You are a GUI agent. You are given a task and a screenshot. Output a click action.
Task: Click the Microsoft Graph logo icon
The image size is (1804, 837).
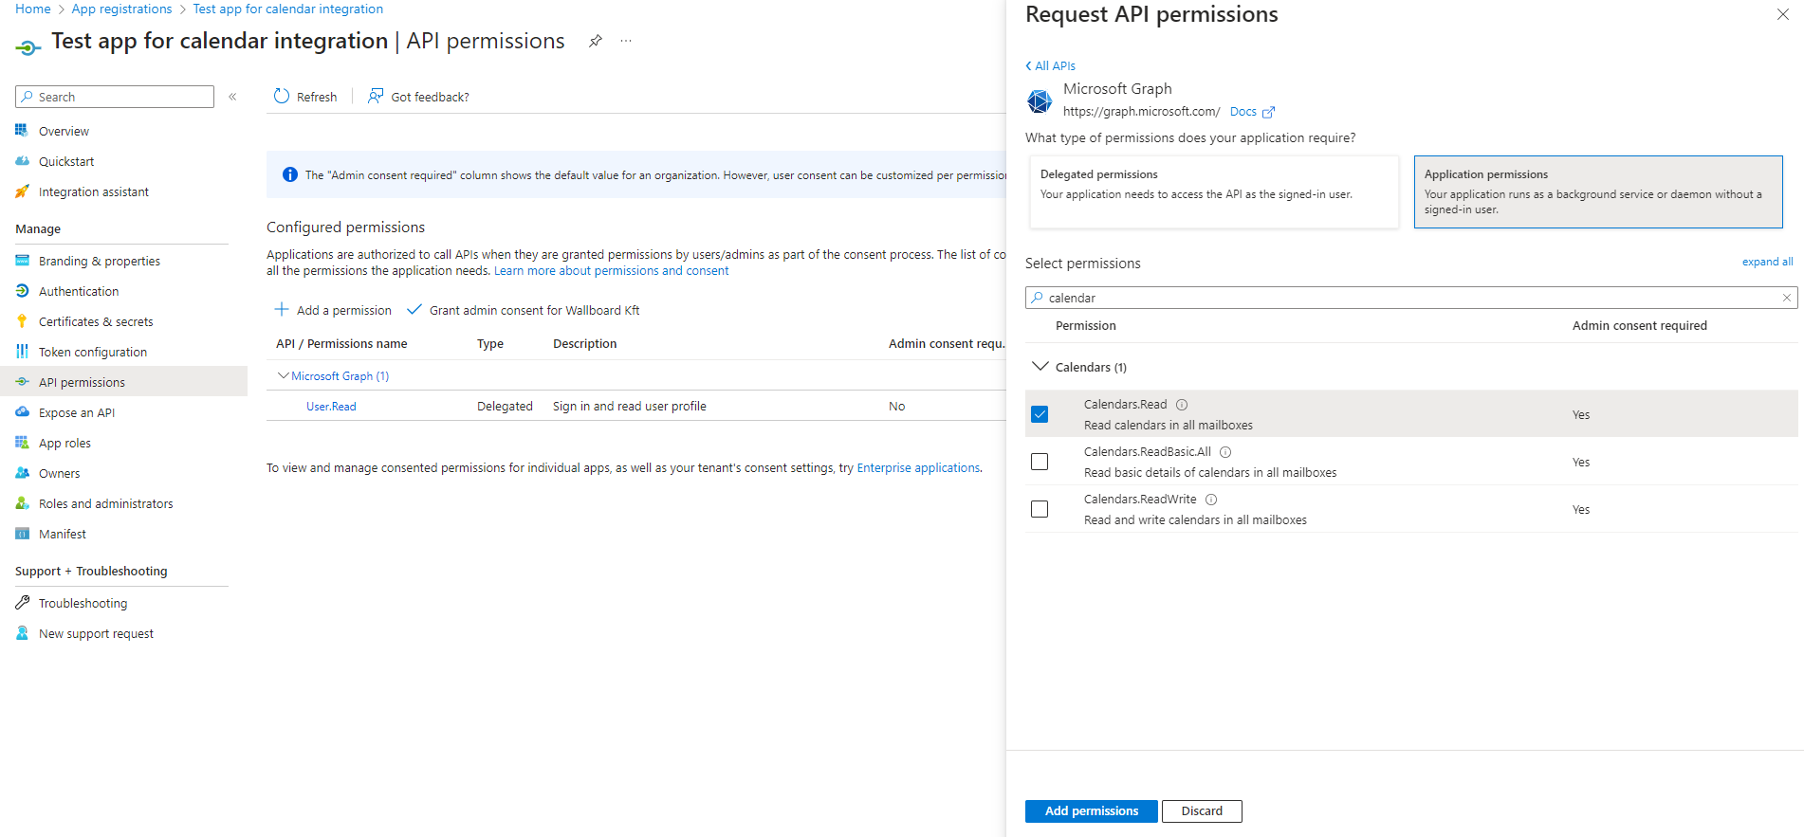click(1040, 100)
